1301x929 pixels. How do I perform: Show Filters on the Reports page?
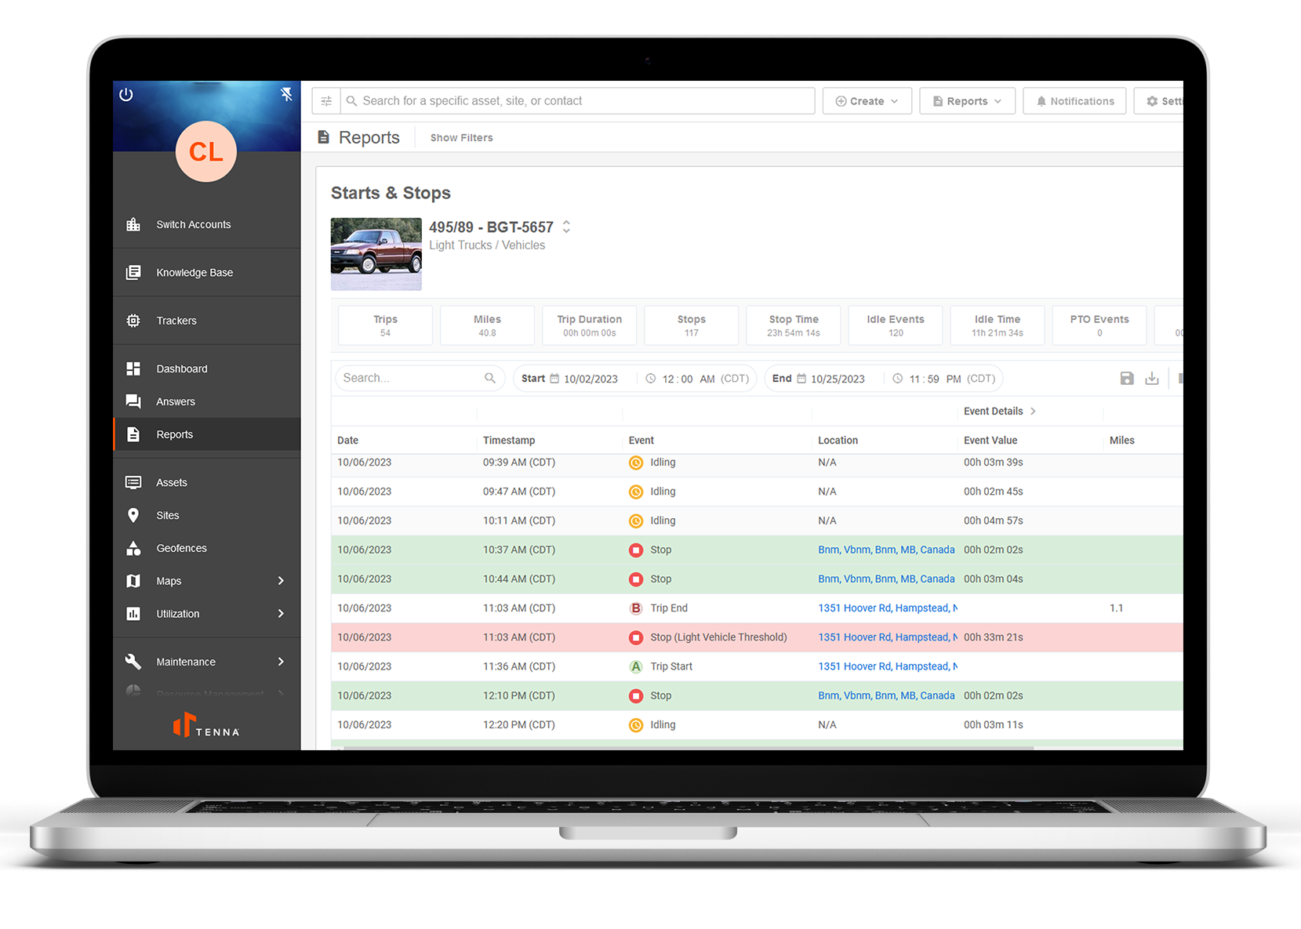point(461,137)
